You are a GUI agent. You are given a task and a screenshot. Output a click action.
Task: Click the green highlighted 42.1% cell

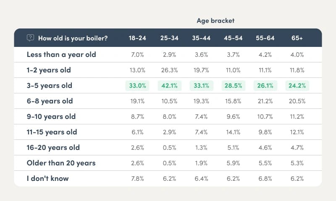click(x=169, y=85)
